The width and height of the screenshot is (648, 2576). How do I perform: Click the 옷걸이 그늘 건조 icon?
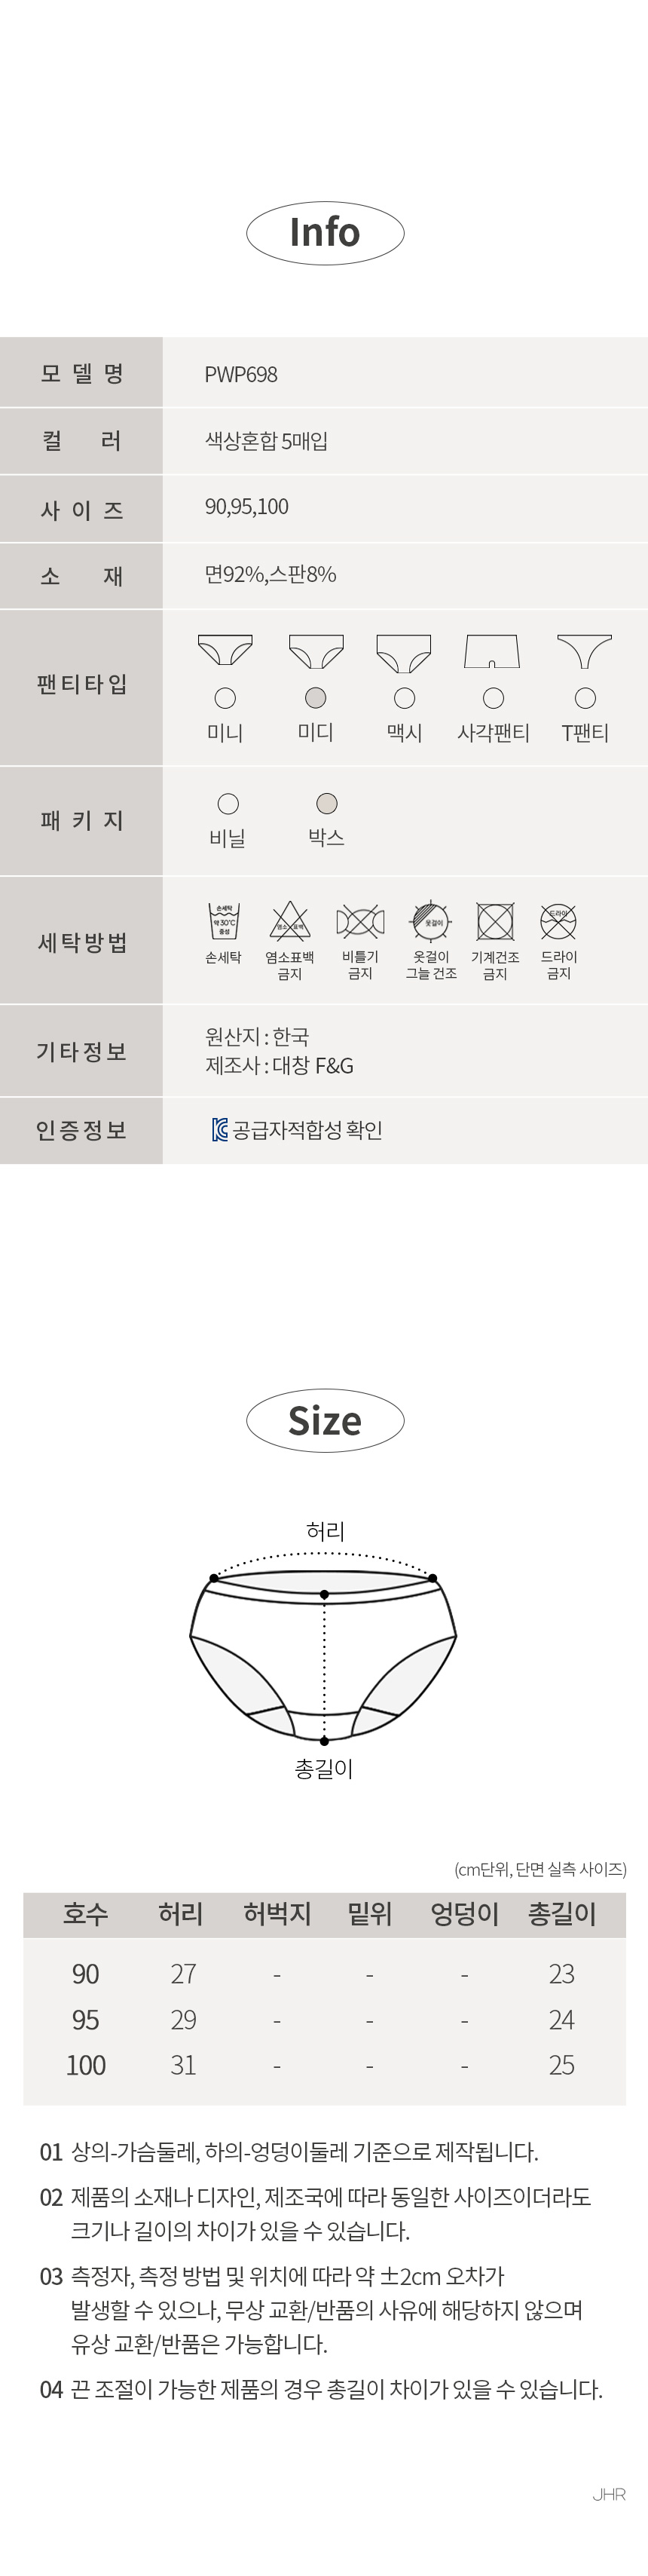pyautogui.click(x=431, y=921)
